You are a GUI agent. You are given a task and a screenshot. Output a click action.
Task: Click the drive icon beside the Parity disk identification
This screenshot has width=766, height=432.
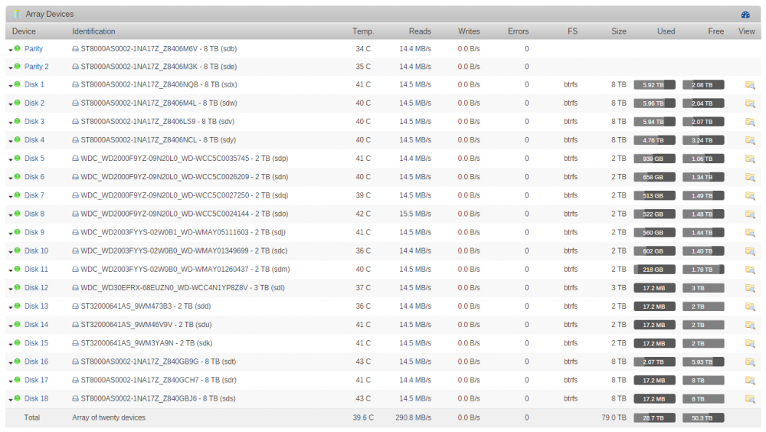75,49
